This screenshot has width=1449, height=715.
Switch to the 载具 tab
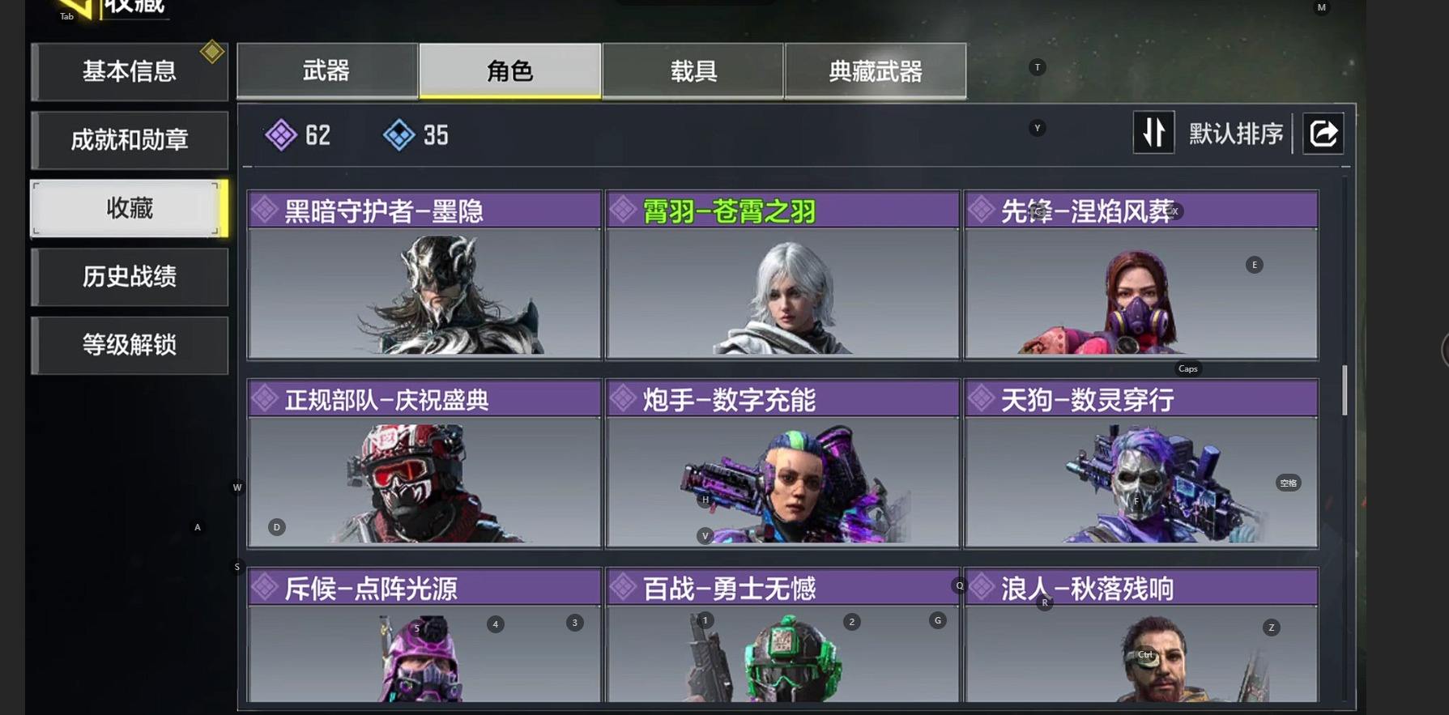(x=693, y=71)
